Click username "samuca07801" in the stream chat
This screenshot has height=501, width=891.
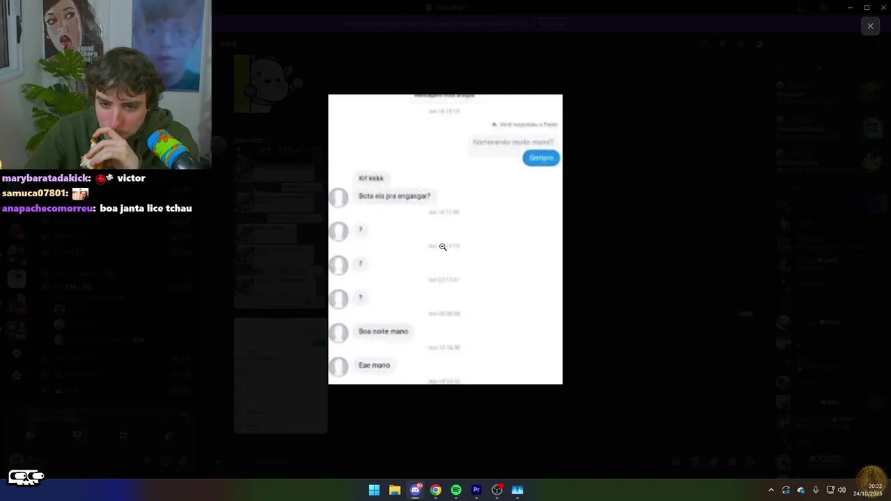coord(35,193)
